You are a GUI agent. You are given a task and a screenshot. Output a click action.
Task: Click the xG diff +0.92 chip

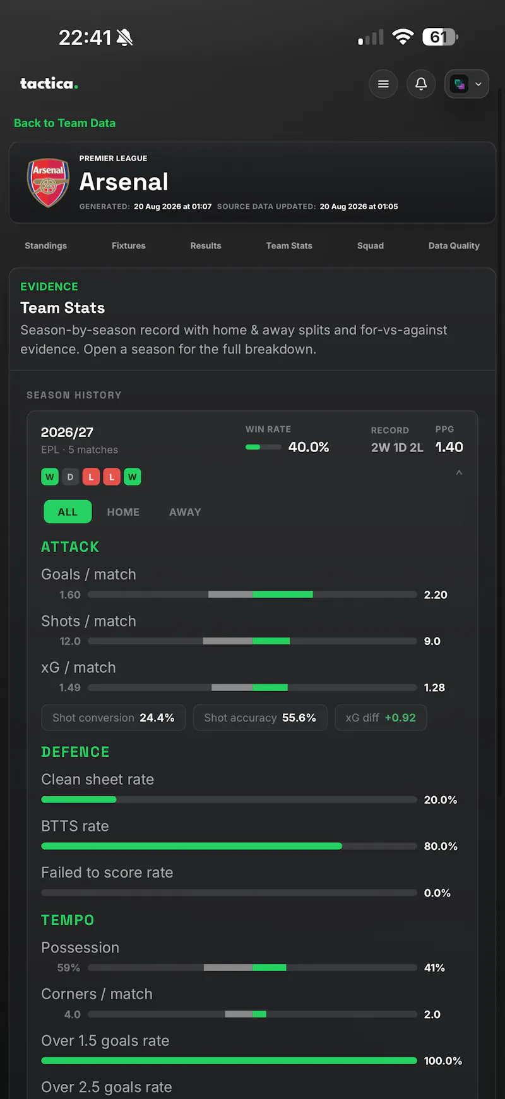(381, 718)
